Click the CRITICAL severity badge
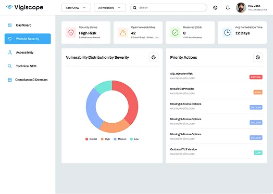This screenshot has height=194, width=273. [256, 77]
